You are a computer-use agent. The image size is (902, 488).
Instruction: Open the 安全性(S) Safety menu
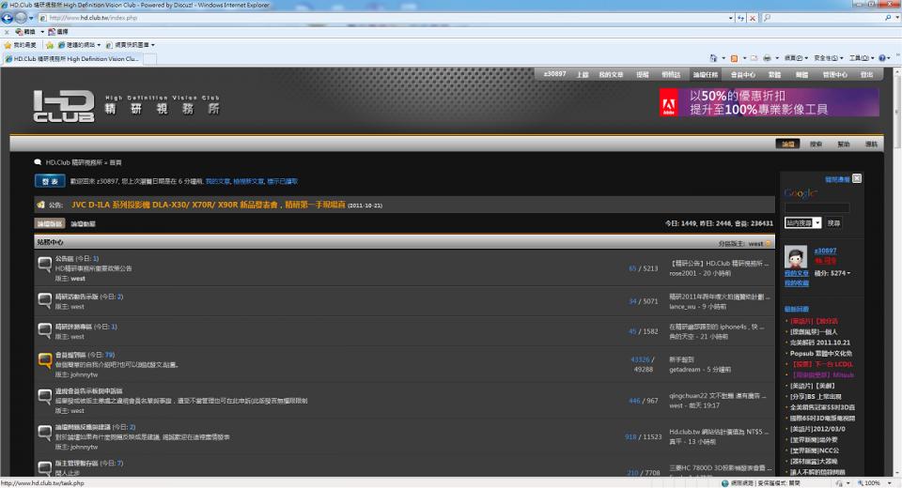[x=829, y=58]
